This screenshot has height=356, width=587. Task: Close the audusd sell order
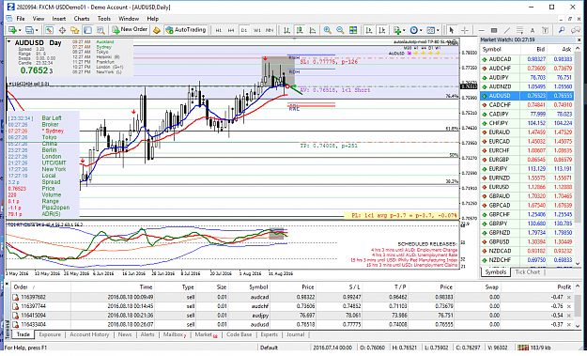(569, 325)
